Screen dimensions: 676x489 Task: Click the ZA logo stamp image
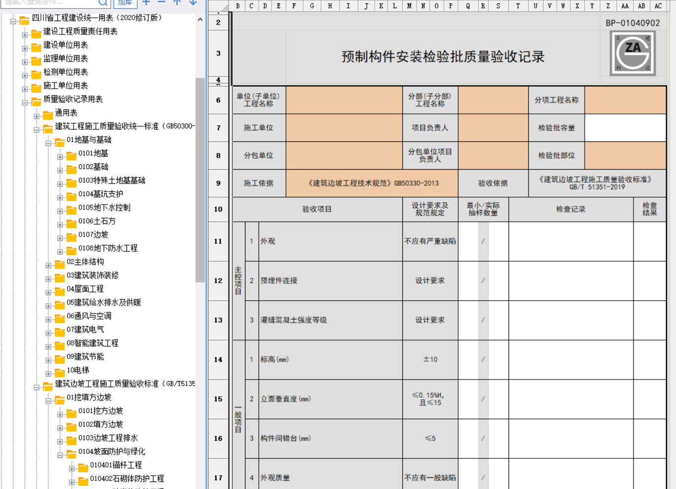(633, 53)
